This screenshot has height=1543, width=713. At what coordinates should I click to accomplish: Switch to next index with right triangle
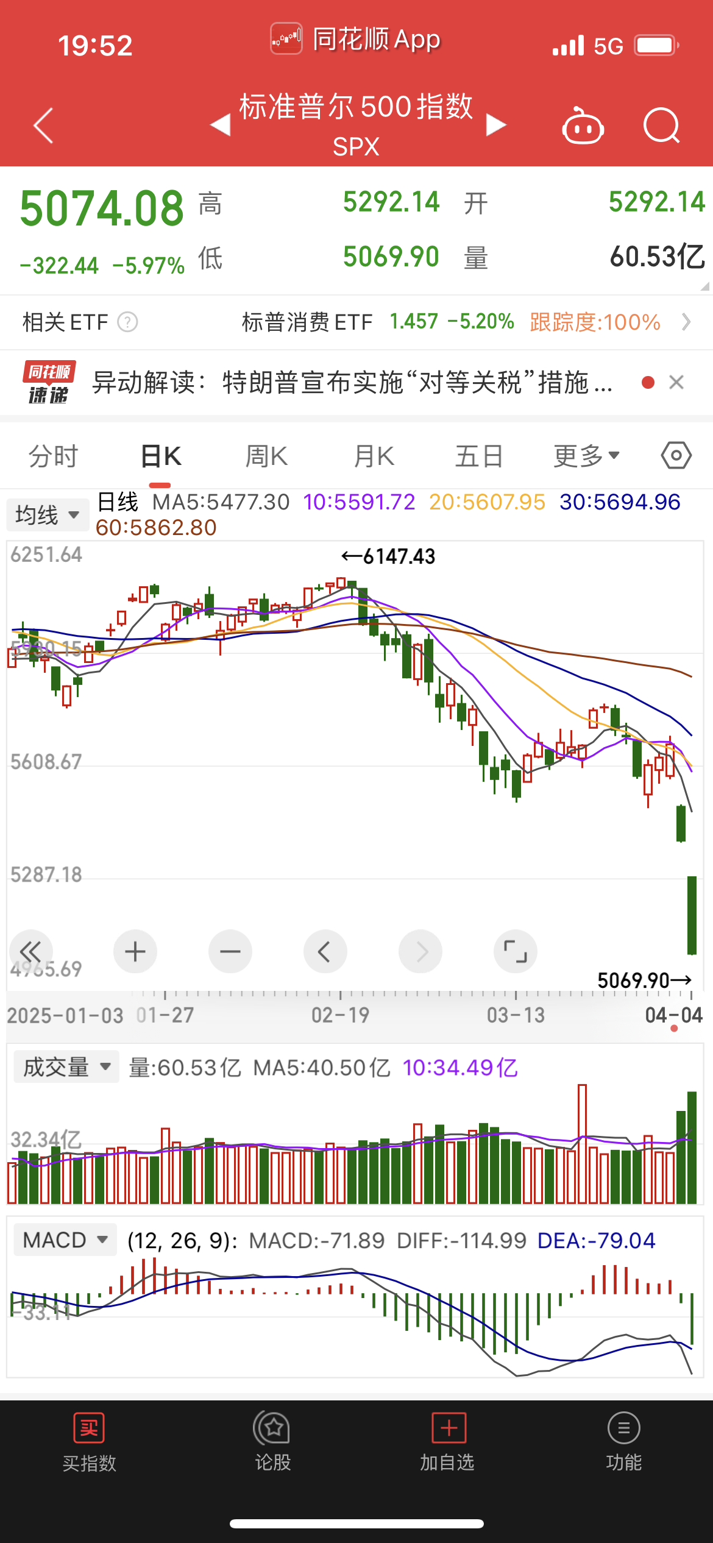[496, 126]
